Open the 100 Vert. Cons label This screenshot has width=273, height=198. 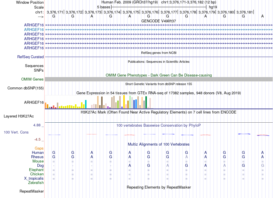click(x=16, y=132)
